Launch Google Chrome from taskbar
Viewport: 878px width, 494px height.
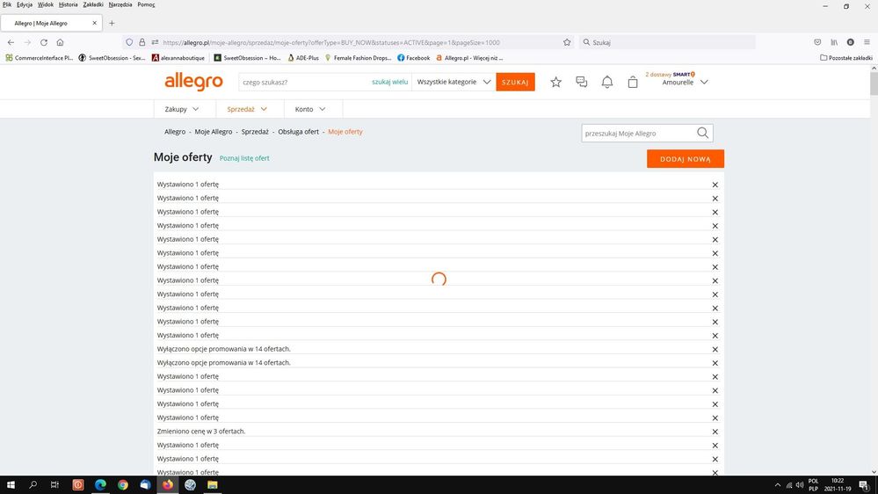click(x=123, y=485)
